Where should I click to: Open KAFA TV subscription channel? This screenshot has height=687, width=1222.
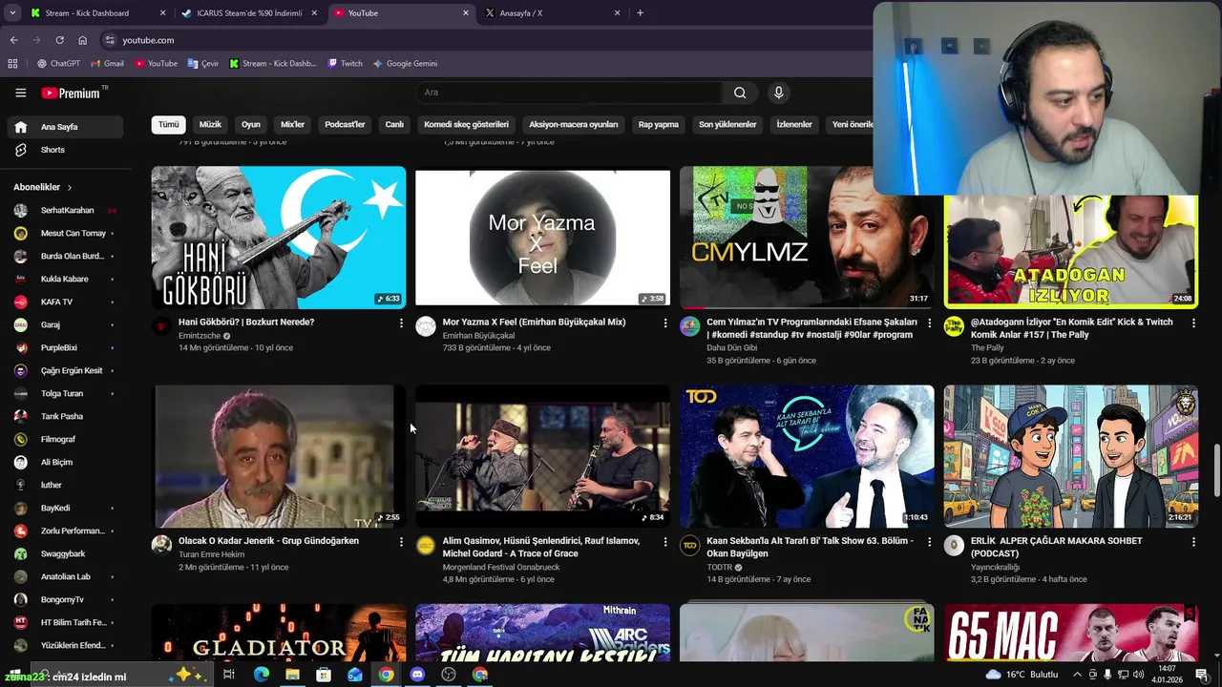click(64, 302)
